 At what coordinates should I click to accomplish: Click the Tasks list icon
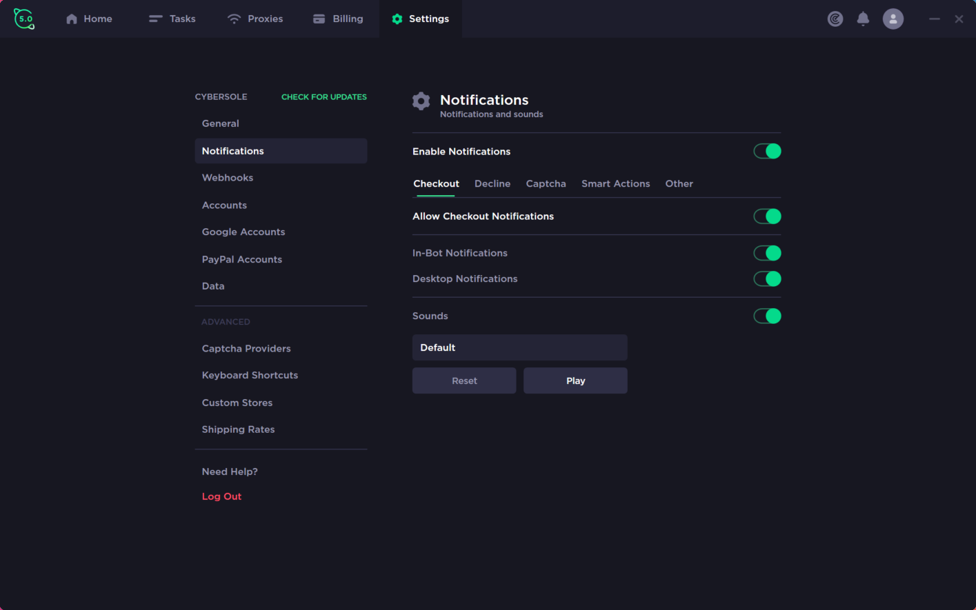click(x=156, y=19)
